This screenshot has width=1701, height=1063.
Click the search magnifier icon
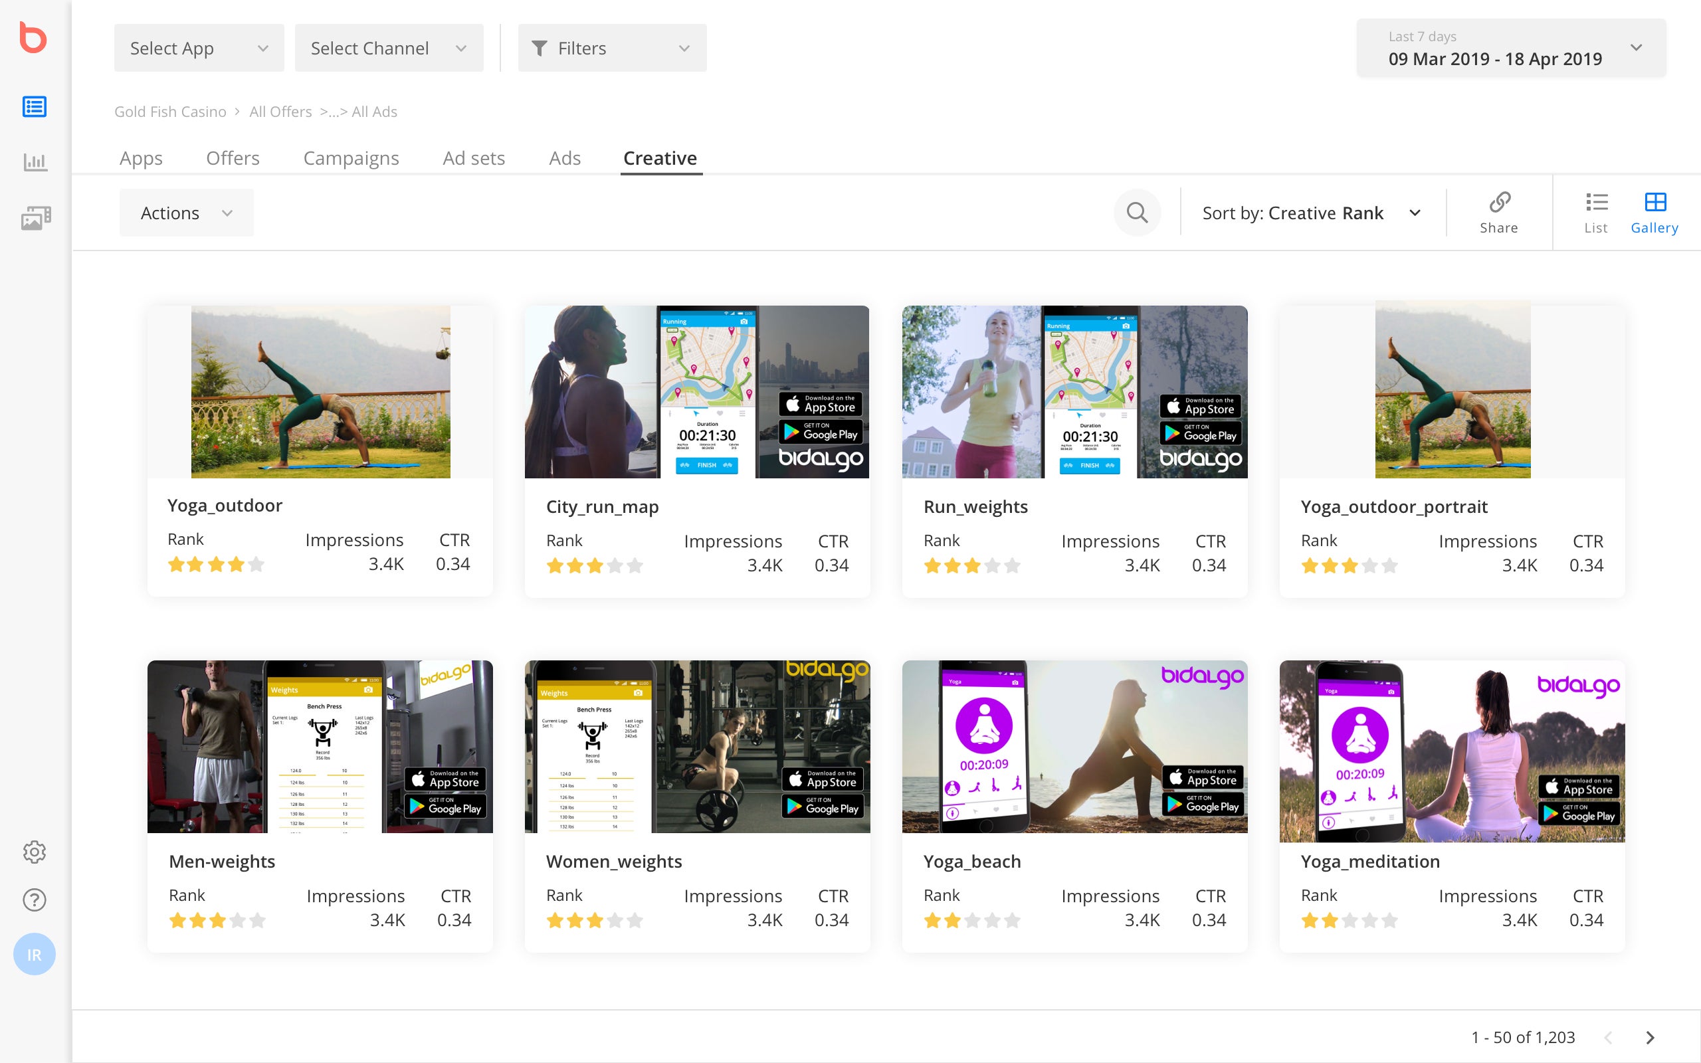pos(1137,213)
